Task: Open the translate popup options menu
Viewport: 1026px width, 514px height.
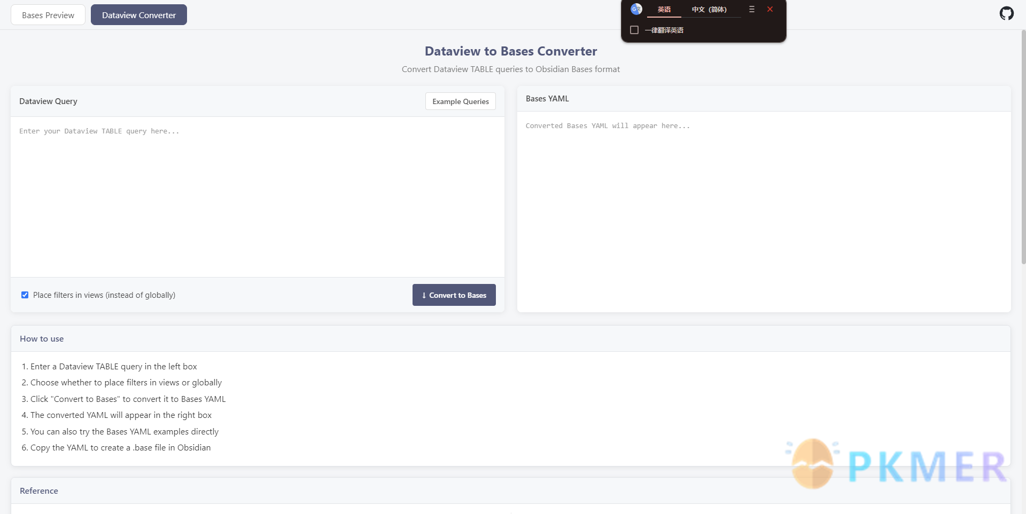Action: coord(751,9)
